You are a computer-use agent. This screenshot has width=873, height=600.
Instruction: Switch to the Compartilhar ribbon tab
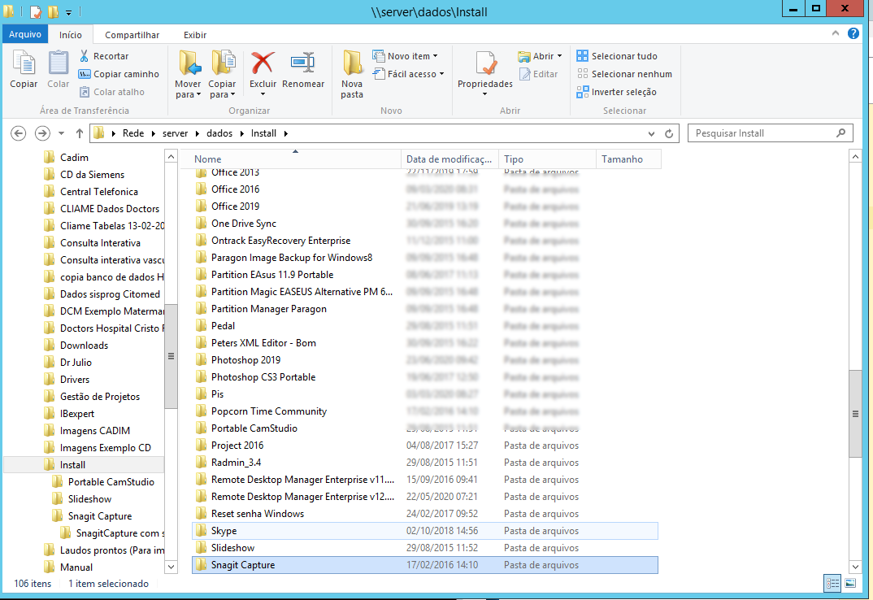click(132, 34)
